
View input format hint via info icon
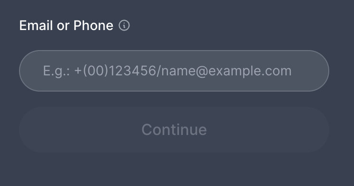124,25
